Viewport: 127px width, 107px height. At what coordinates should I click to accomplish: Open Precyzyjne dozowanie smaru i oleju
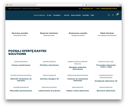tap(106, 66)
